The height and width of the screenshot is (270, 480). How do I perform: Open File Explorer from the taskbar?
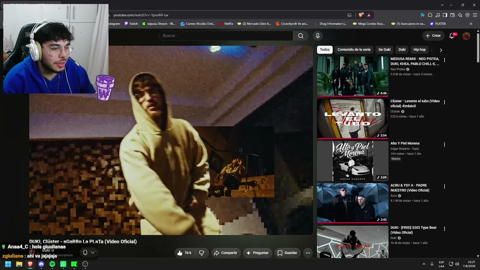pos(19,264)
